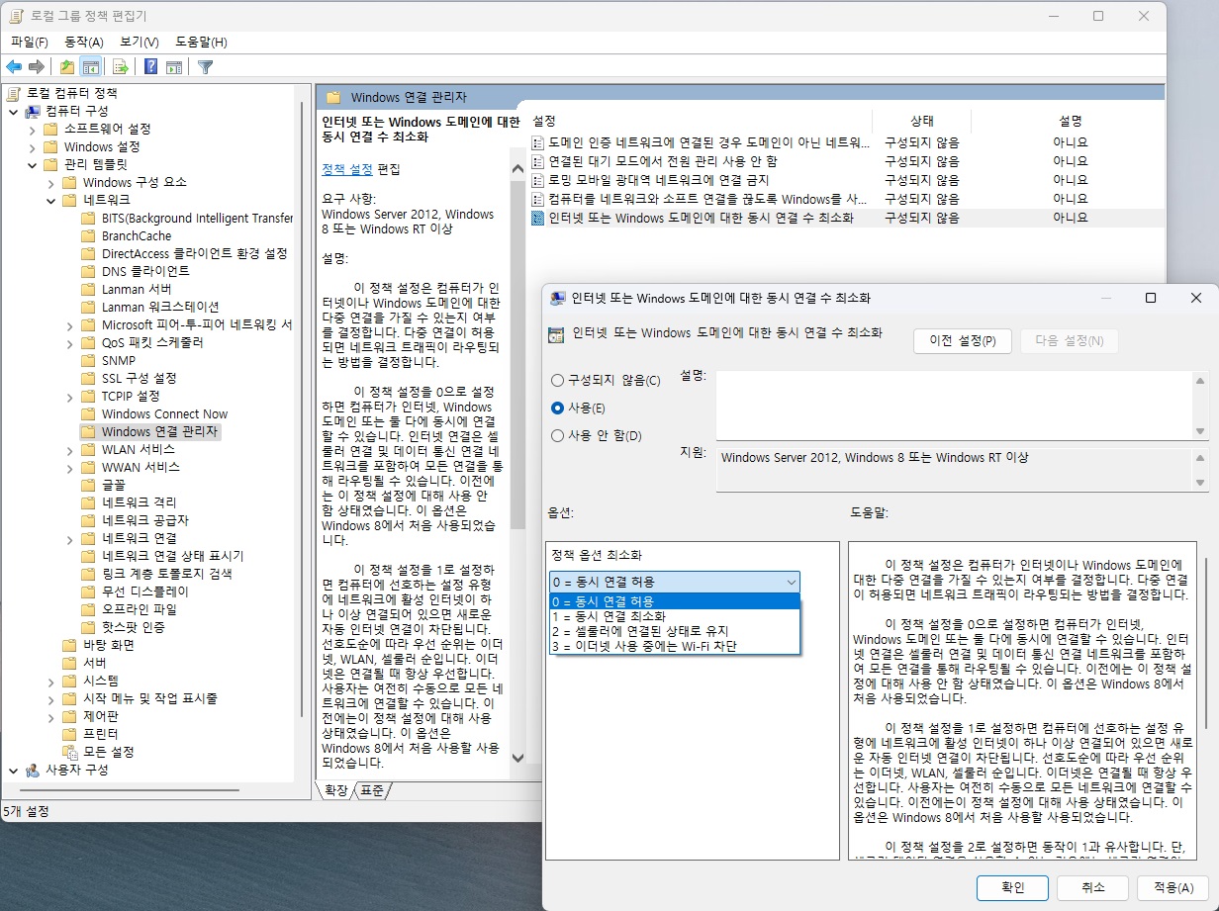Screen dimensions: 1219x911
Task: Click the Filter funnel toolbar icon
Action: click(x=205, y=67)
